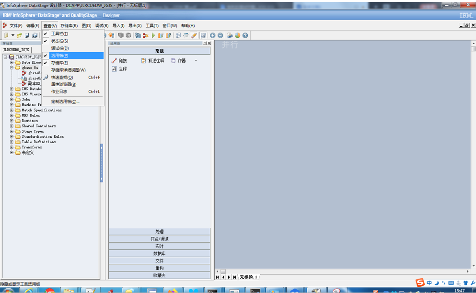This screenshot has width=476, height=293.
Task: Expand the 开发/调试 palette group
Action: pyautogui.click(x=159, y=239)
